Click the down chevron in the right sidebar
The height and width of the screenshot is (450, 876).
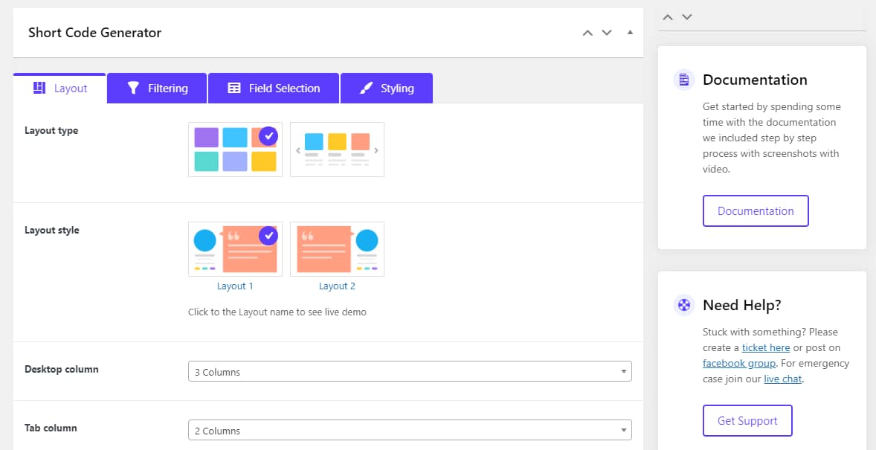[686, 16]
